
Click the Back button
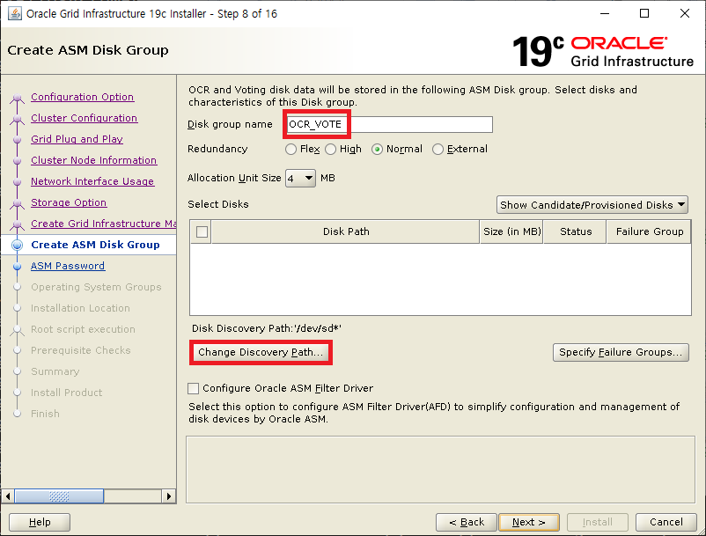pyautogui.click(x=467, y=522)
